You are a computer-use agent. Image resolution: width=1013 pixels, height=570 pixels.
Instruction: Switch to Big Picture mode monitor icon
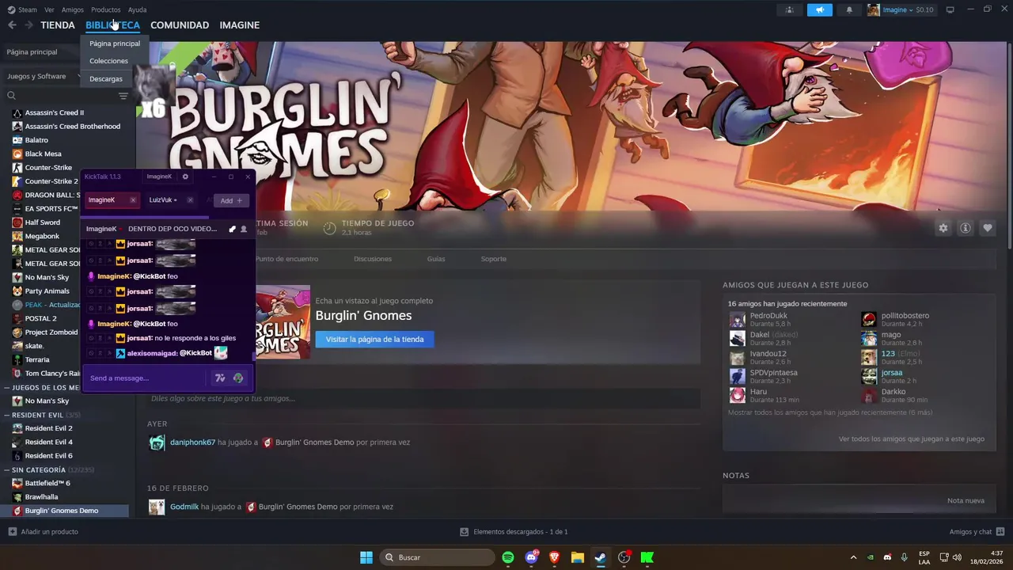pos(950,9)
